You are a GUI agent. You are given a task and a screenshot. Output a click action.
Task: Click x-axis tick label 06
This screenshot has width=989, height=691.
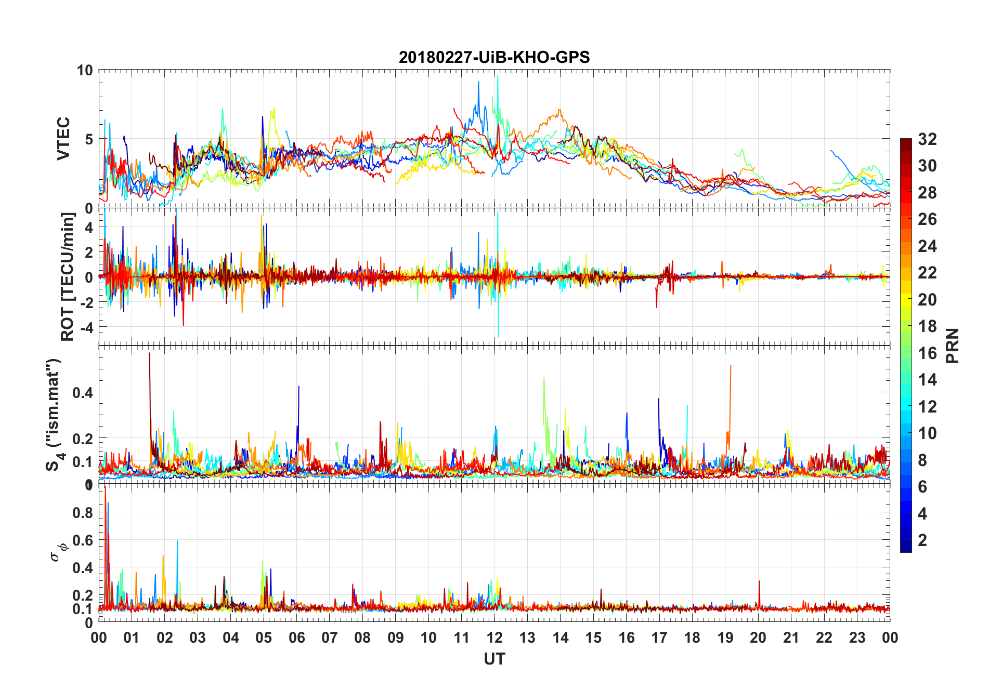click(297, 637)
